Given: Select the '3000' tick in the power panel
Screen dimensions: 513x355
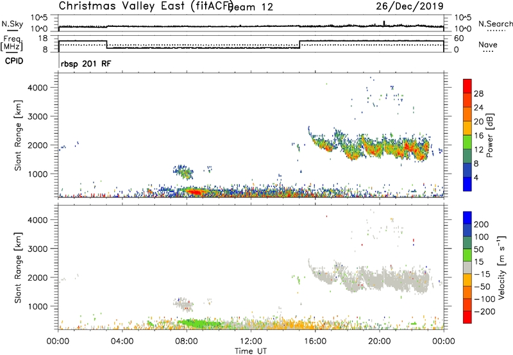Looking at the screenshot, I should coord(38,117).
